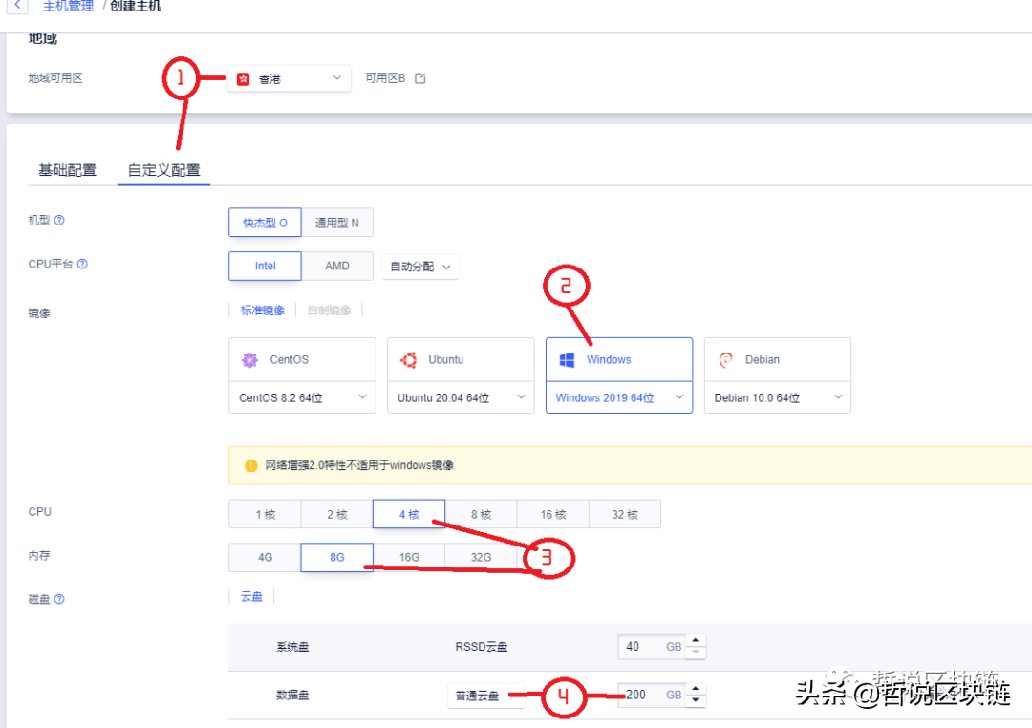
Task: Click the Windows logo icon
Action: click(x=567, y=360)
